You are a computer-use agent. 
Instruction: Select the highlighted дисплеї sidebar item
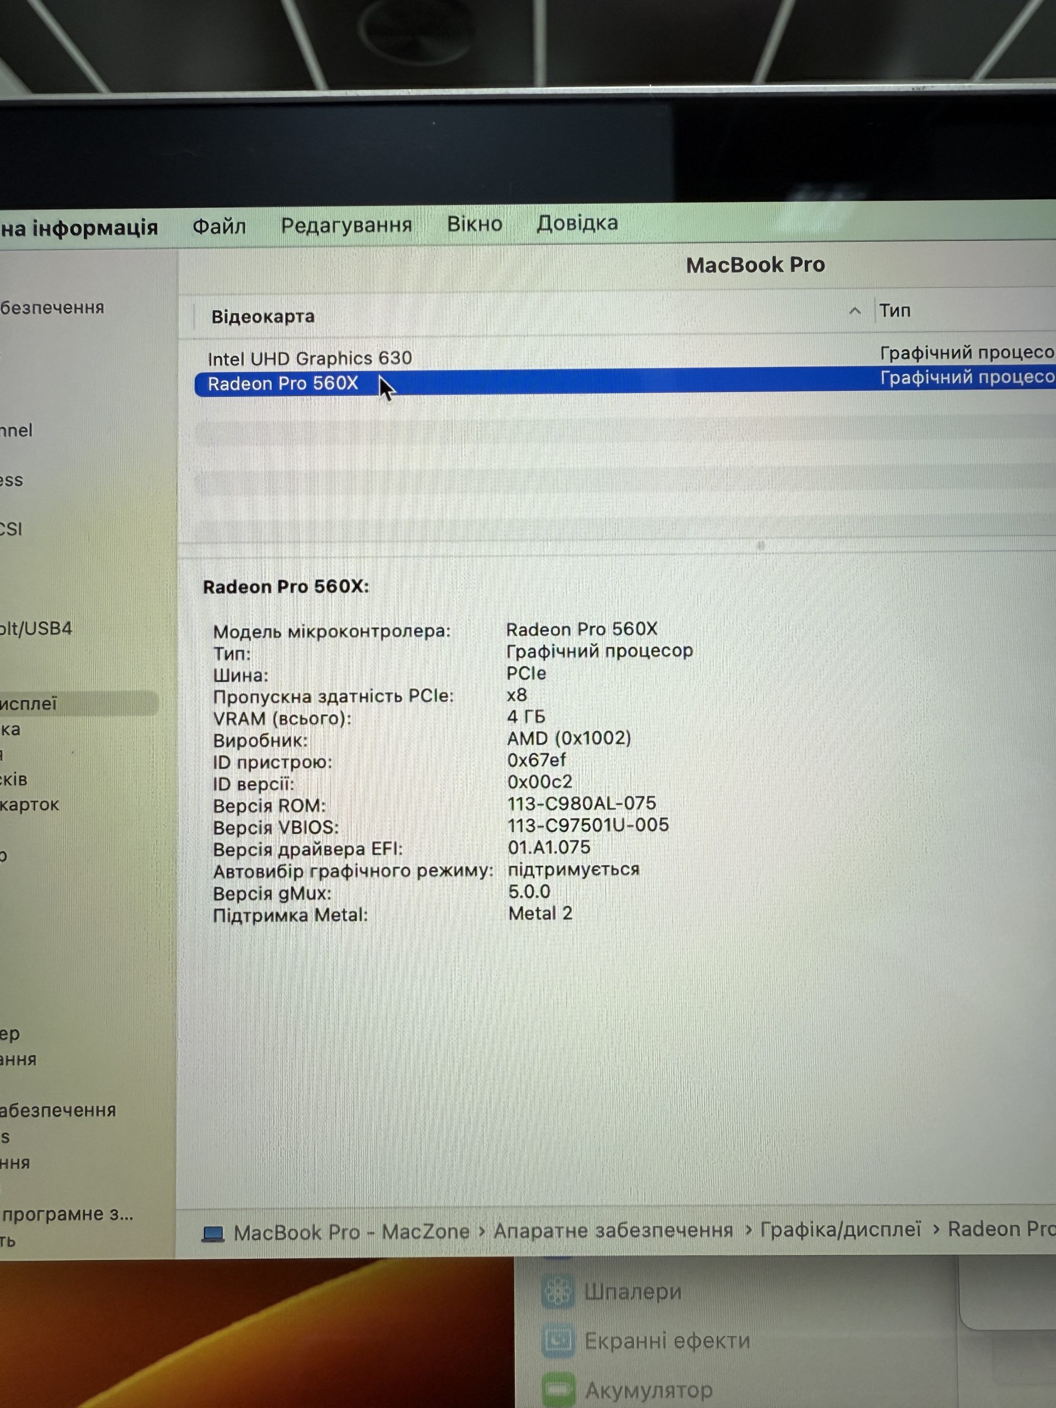coord(79,703)
